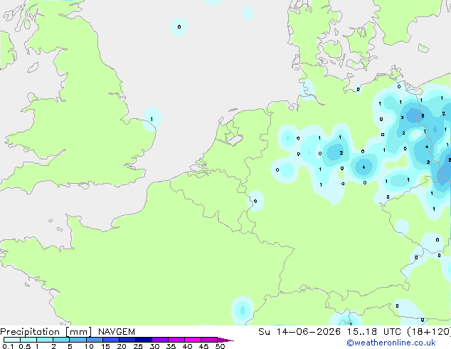Pick the 35–40 mm magenta legend swatch
This screenshot has width=451, height=349.
pos(176,340)
